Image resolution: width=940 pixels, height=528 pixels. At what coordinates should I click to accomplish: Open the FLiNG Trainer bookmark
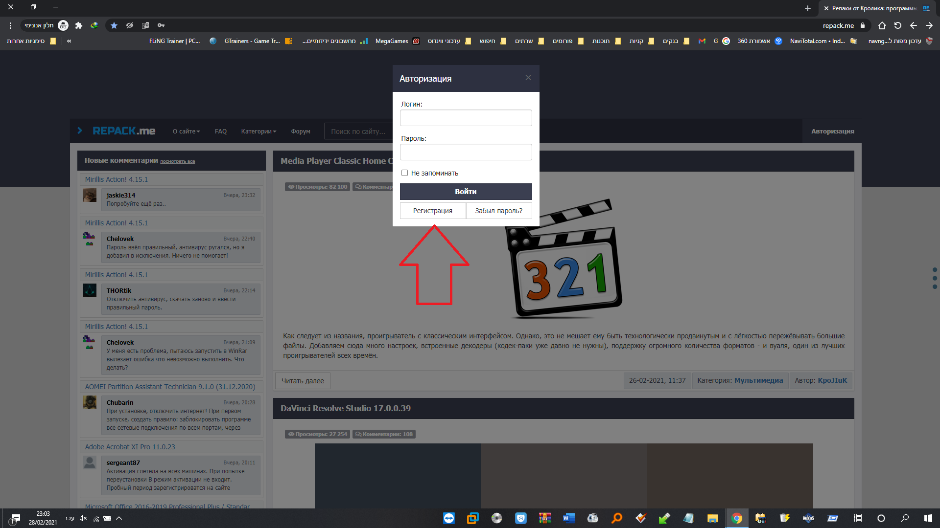(x=183, y=41)
